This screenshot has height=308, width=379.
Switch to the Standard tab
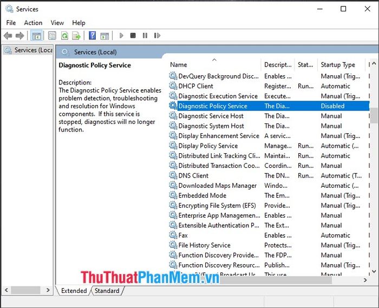click(107, 291)
